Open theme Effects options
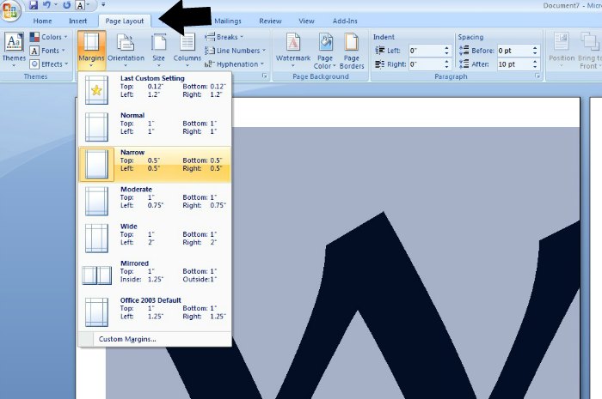 [x=49, y=64]
